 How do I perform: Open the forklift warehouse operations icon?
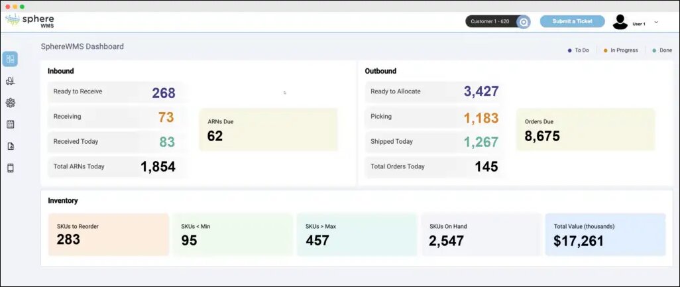pyautogui.click(x=10, y=81)
